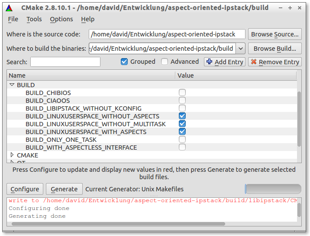Click the Value column header
This screenshot has height=236, width=310.
pos(236,75)
